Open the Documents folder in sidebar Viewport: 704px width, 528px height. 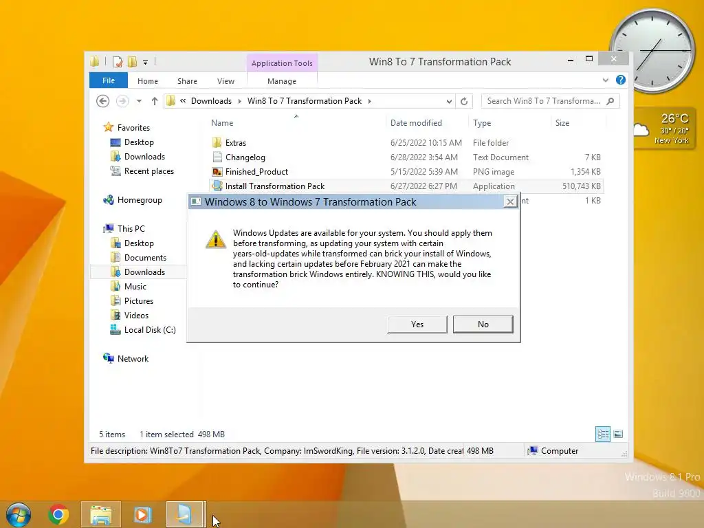coord(145,258)
